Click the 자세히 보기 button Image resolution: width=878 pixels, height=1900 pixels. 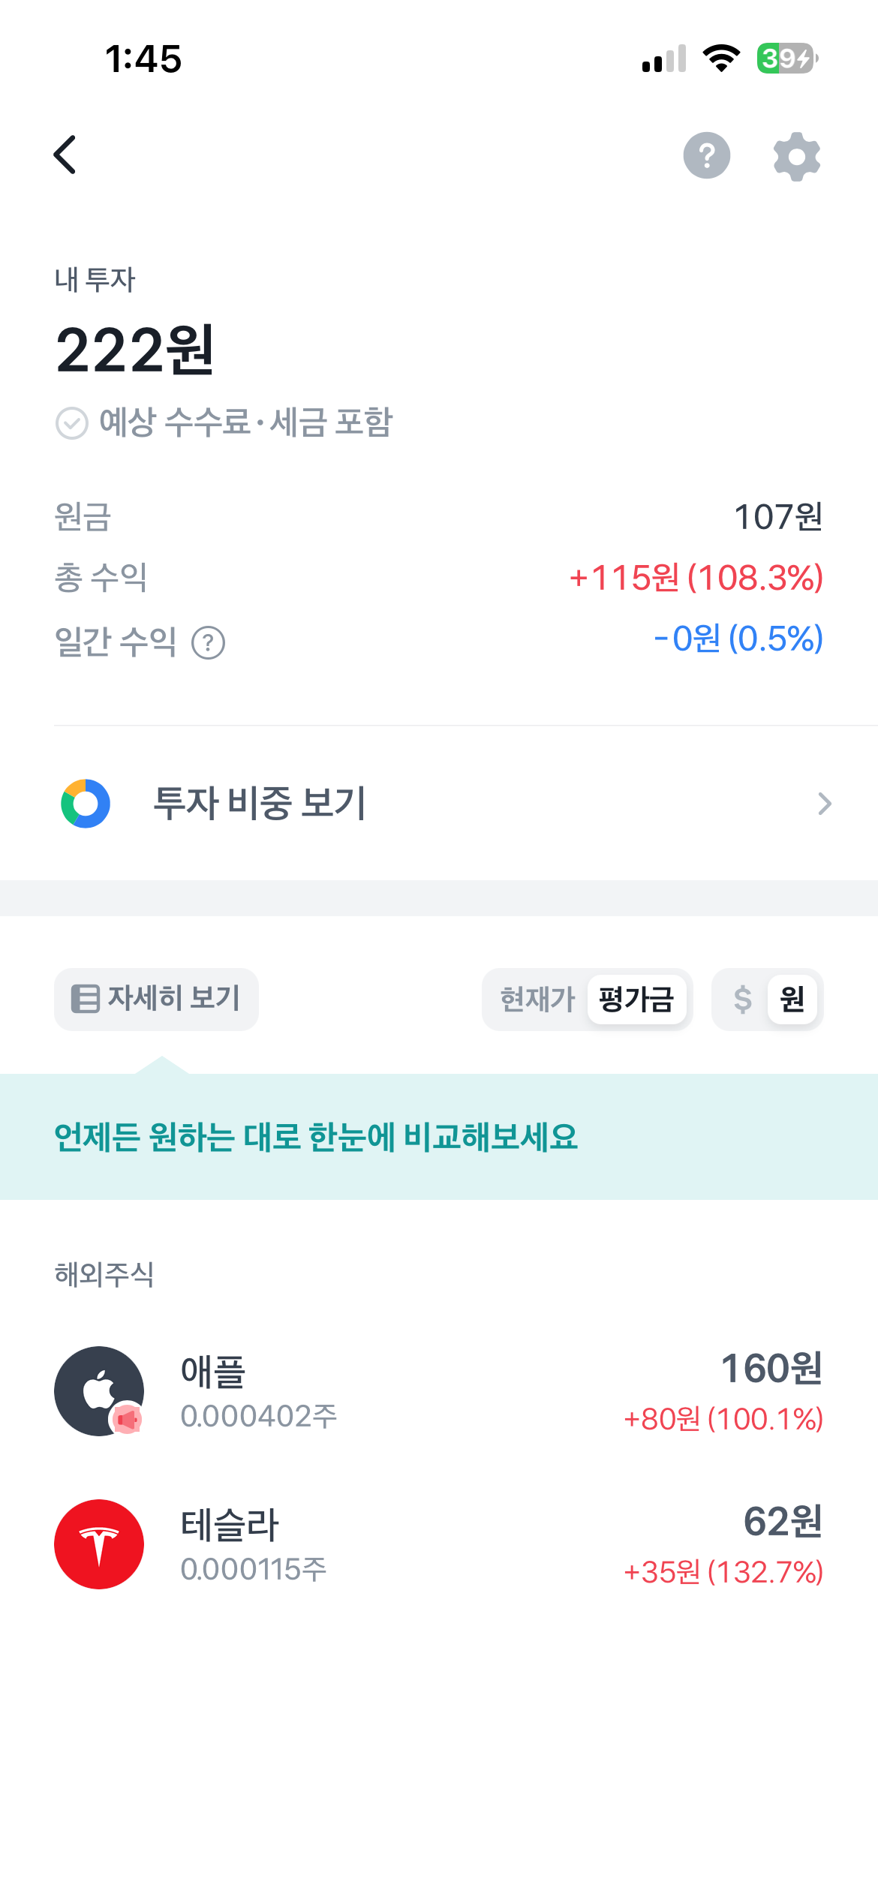coord(156,1000)
